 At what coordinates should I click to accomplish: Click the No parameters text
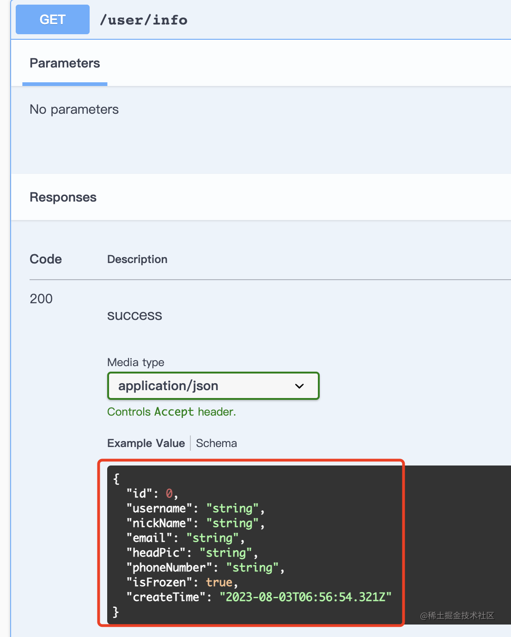[x=74, y=110]
